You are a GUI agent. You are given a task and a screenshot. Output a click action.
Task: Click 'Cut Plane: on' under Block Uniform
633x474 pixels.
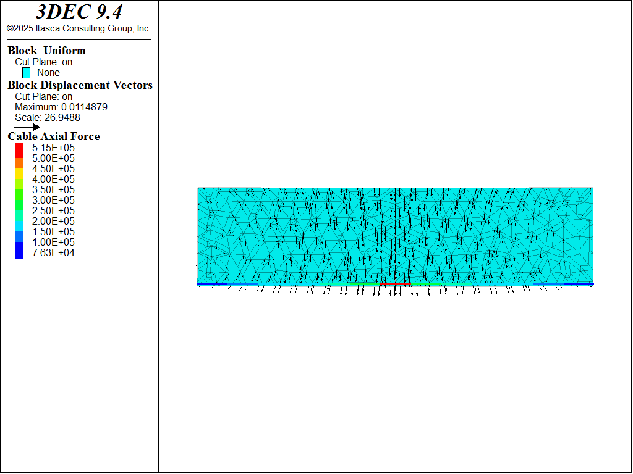coord(44,62)
